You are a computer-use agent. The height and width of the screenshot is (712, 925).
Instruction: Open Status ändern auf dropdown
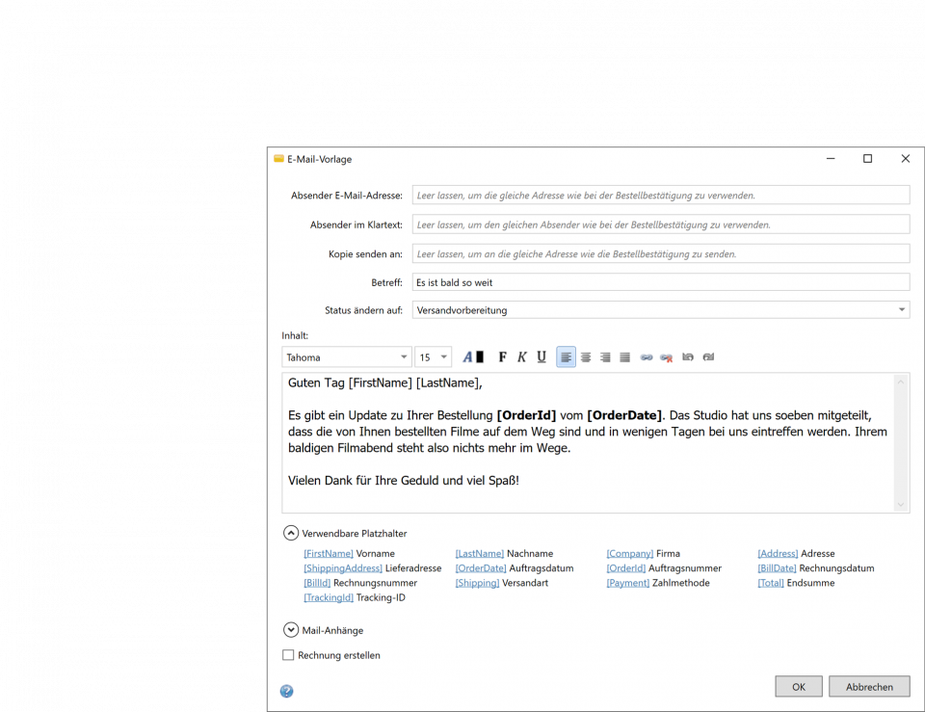tap(661, 310)
